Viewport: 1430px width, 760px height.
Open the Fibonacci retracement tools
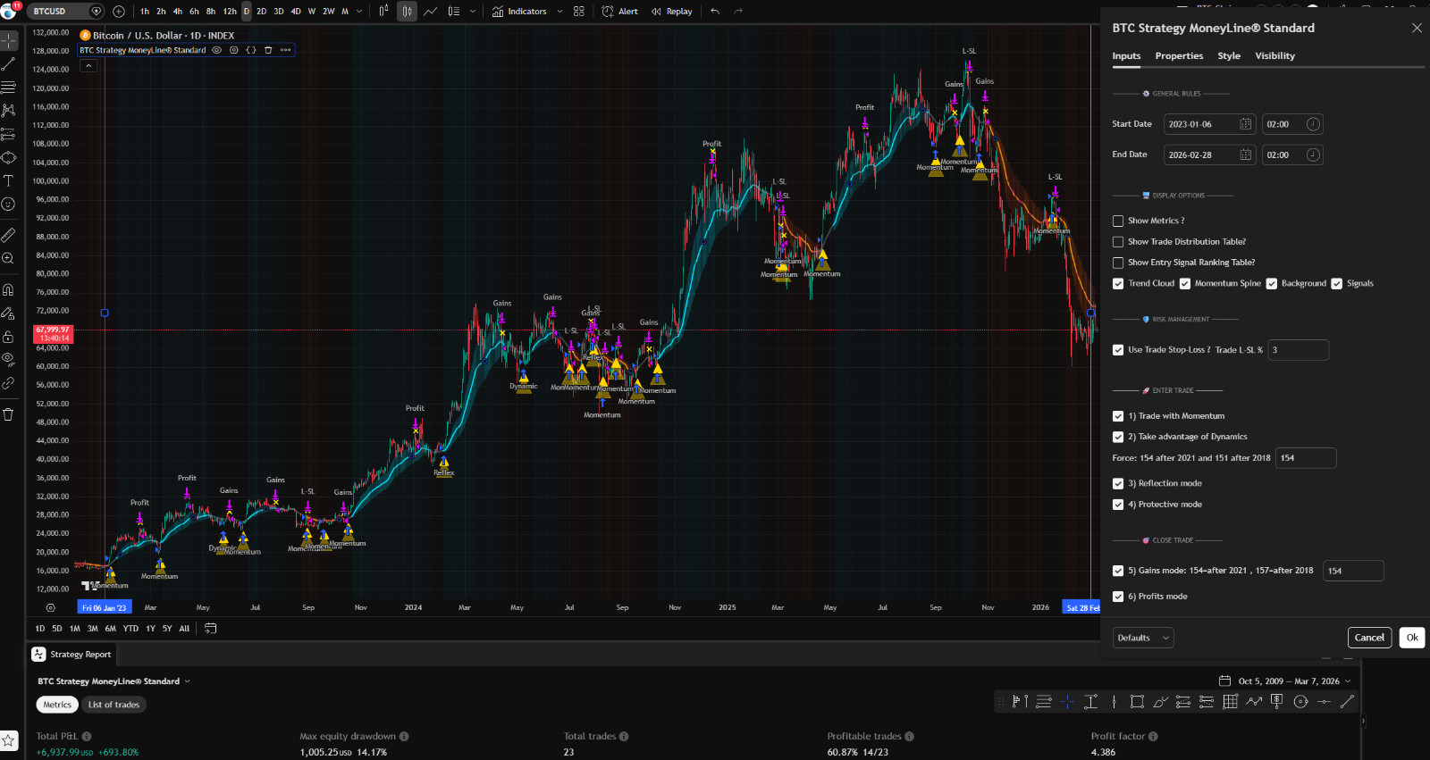(8, 88)
